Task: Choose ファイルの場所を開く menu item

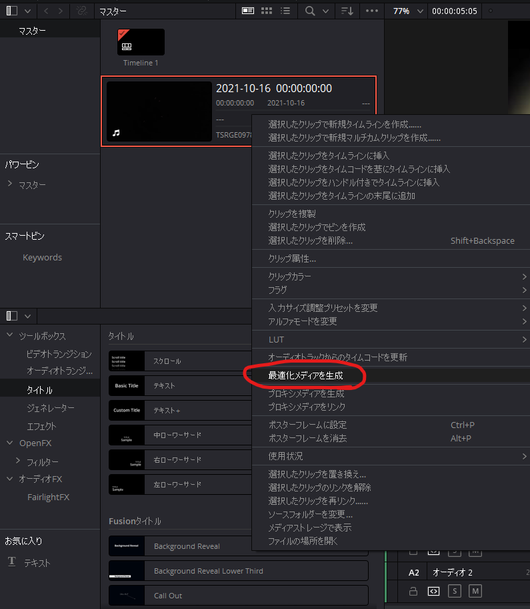Action: (x=391, y=541)
